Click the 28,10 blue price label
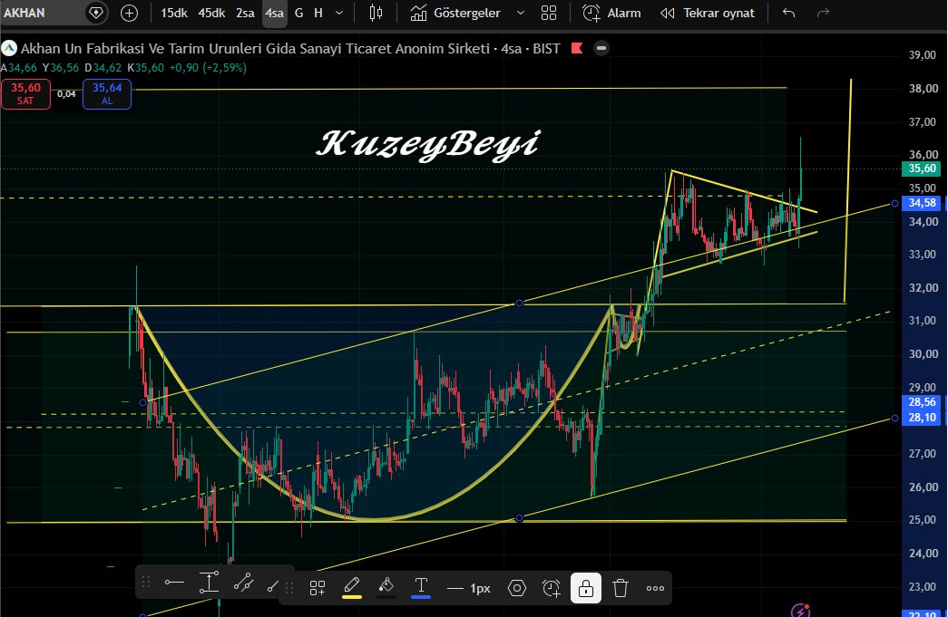Screen dimensions: 948x617 [922, 417]
